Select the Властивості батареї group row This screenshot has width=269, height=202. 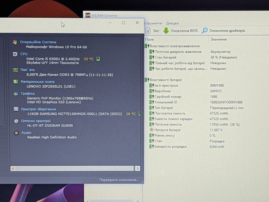coord(163,80)
